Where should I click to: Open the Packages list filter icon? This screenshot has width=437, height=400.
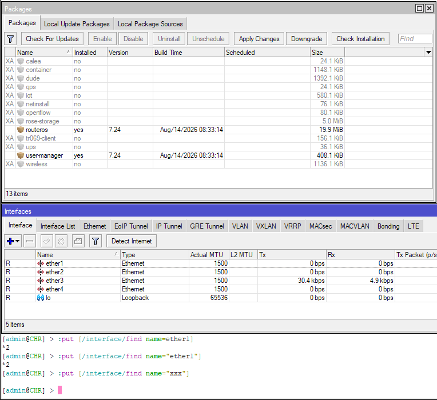click(10, 39)
